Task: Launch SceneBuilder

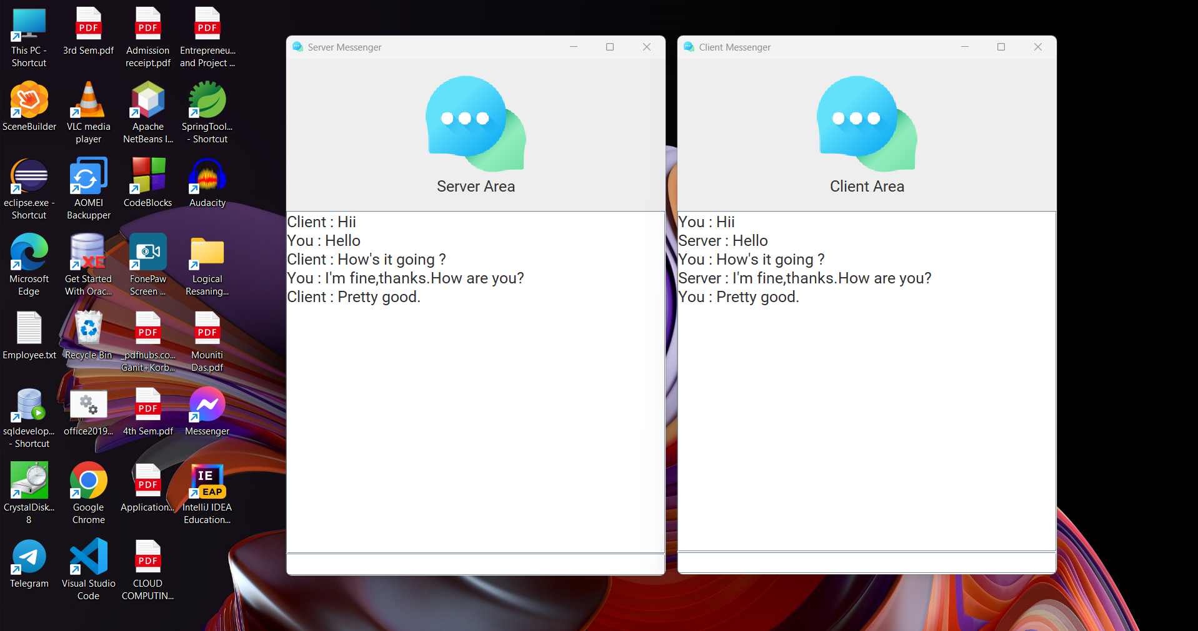Action: [x=29, y=100]
